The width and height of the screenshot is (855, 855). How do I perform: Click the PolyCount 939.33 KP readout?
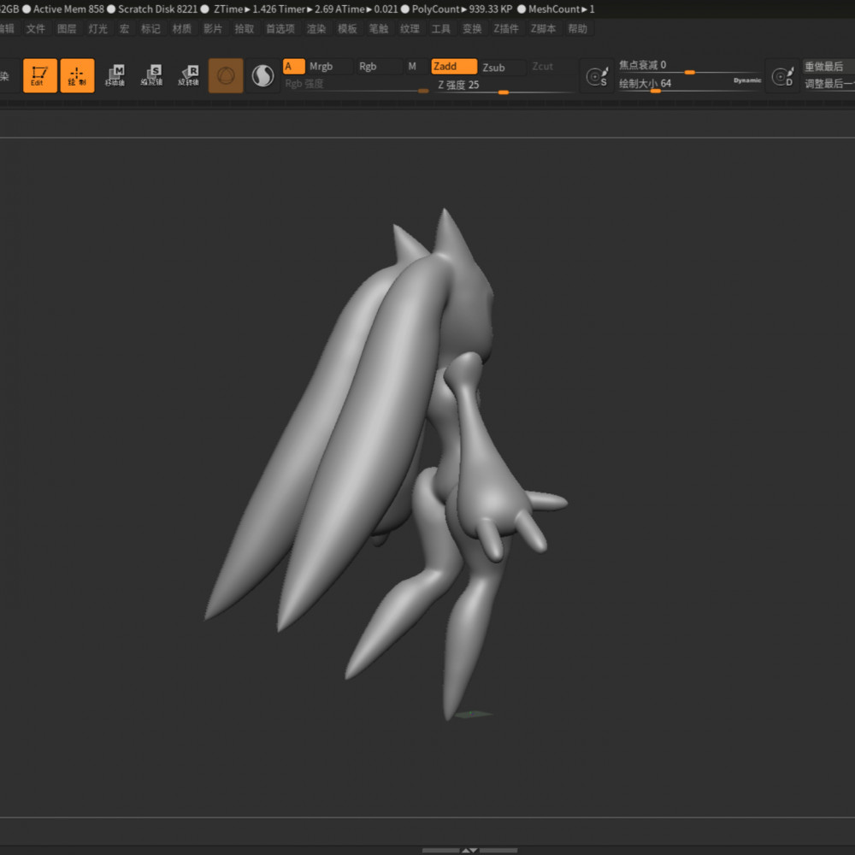(x=462, y=9)
